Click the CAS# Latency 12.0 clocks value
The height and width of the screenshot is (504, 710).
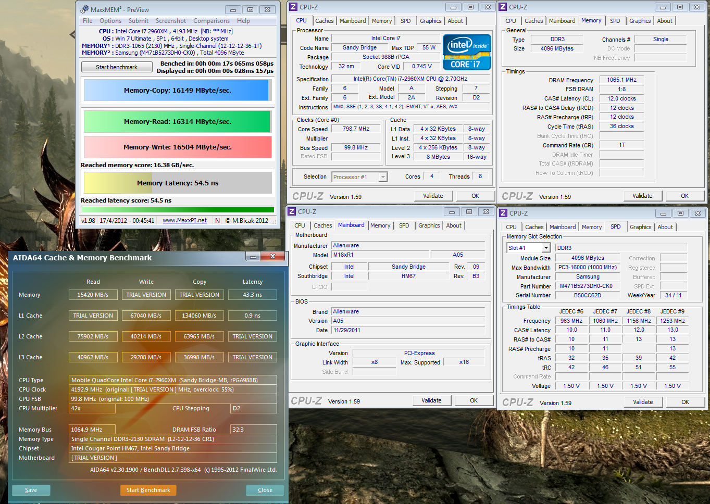[622, 98]
